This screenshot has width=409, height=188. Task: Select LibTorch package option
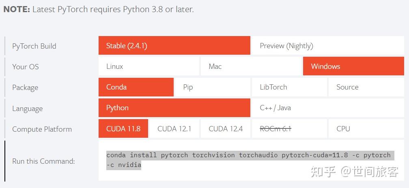(x=289, y=87)
